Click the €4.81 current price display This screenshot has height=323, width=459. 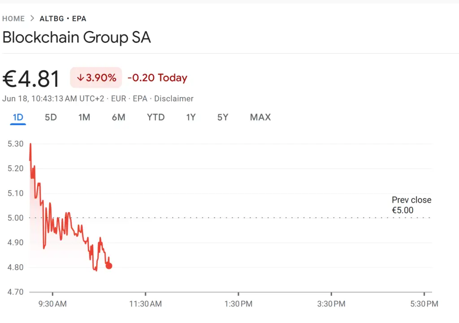coord(31,77)
